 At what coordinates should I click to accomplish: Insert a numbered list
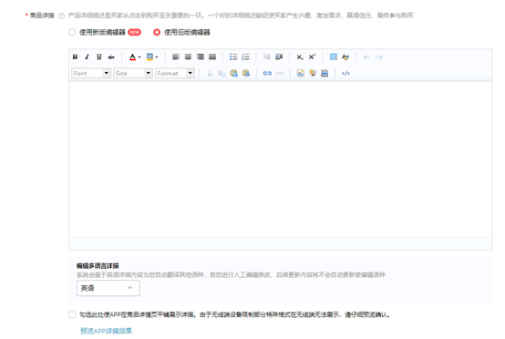[246, 57]
